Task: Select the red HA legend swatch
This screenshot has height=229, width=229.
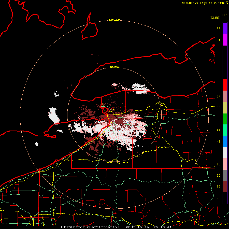Action: tap(225, 85)
